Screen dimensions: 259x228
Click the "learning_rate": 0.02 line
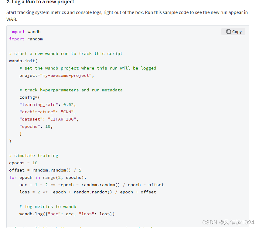coord(48,104)
